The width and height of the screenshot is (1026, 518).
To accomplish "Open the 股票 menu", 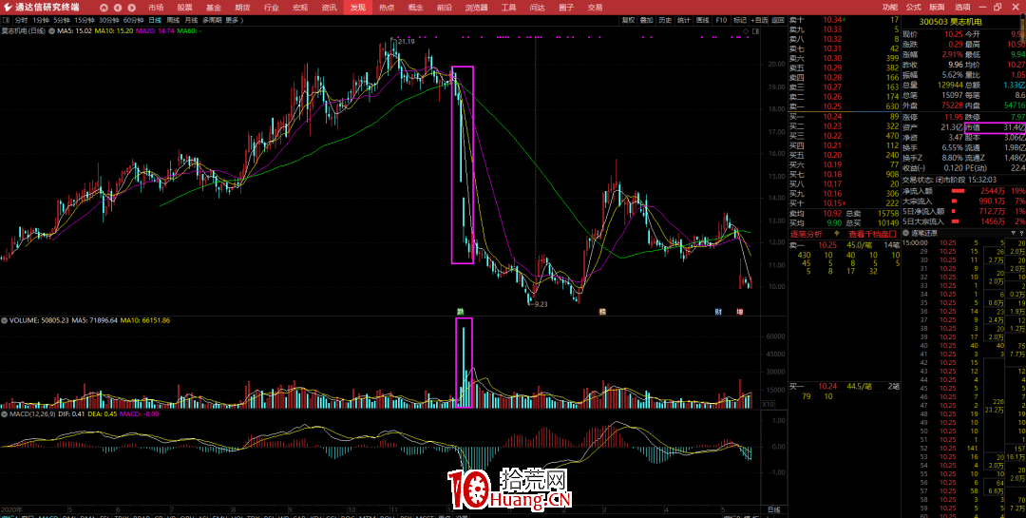I will pyautogui.click(x=184, y=8).
